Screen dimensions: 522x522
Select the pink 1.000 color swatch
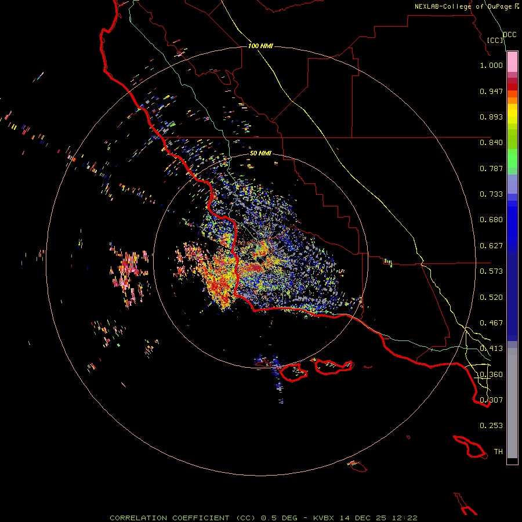(x=512, y=62)
